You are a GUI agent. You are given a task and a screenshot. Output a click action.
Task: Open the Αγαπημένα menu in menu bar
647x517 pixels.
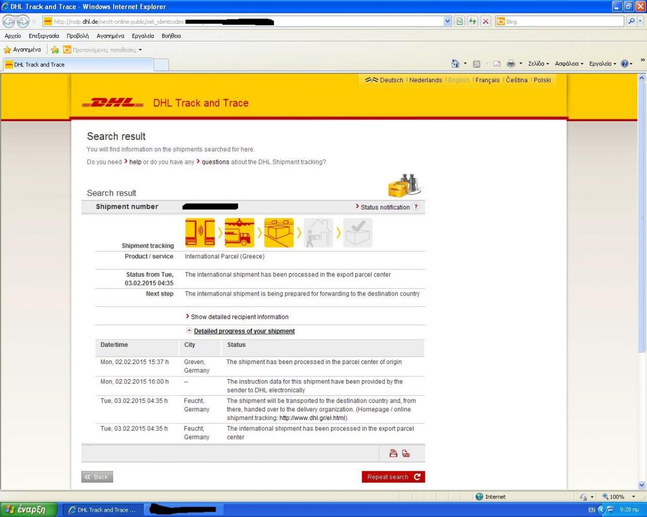111,36
